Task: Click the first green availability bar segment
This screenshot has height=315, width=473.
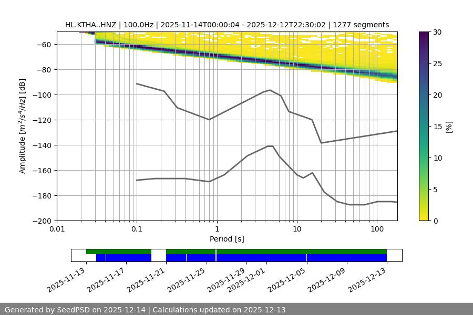Action: click(119, 251)
